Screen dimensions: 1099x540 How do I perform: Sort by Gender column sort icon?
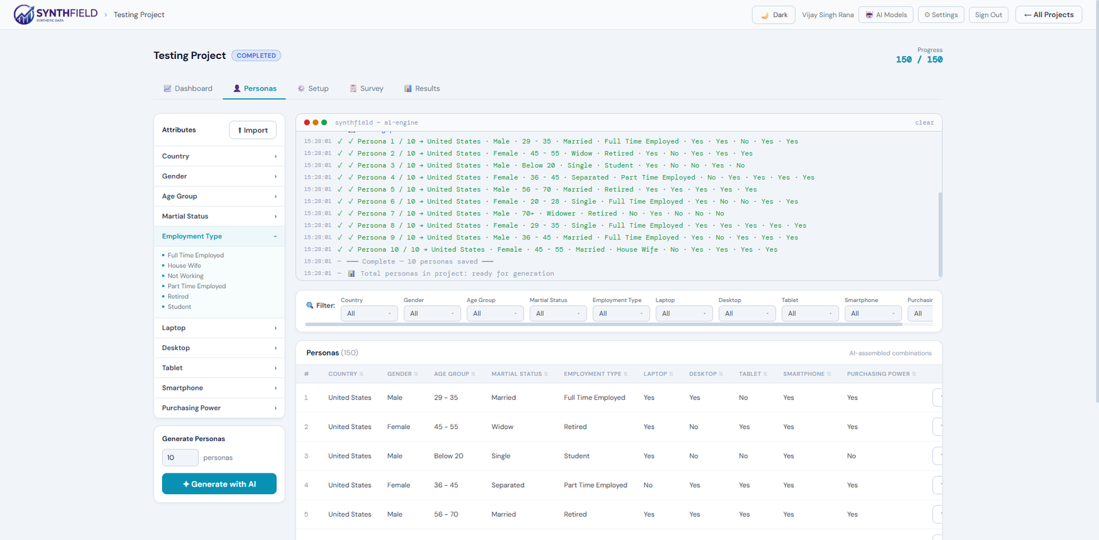click(x=416, y=374)
